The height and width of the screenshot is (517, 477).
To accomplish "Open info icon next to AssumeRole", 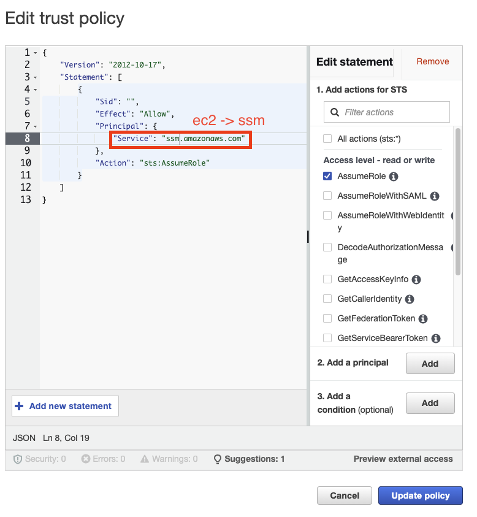I will [393, 177].
